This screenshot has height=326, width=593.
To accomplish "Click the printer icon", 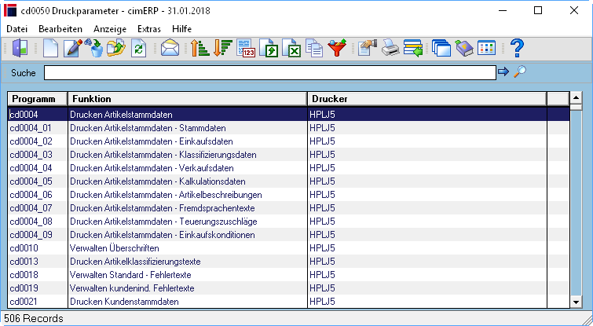I will (390, 49).
